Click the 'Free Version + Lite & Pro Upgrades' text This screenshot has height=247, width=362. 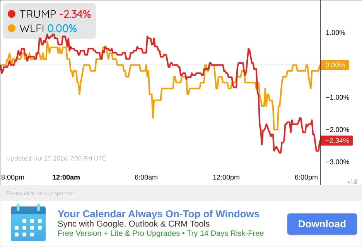(x=119, y=233)
